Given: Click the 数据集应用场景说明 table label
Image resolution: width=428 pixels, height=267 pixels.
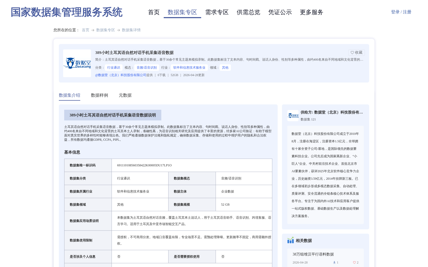Looking at the screenshot, I should pos(84,221).
